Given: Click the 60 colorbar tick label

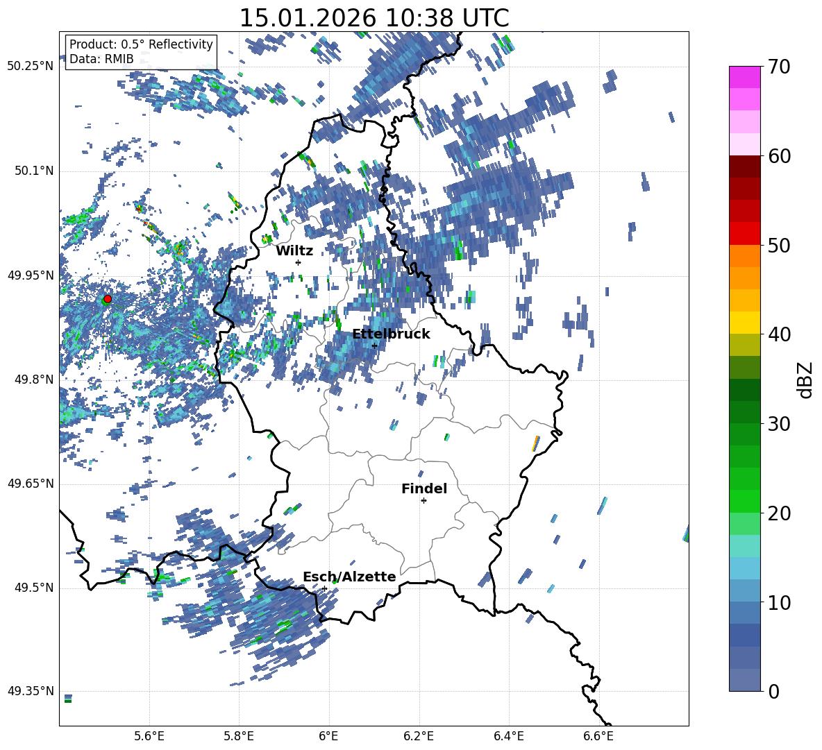Looking at the screenshot, I should [780, 156].
